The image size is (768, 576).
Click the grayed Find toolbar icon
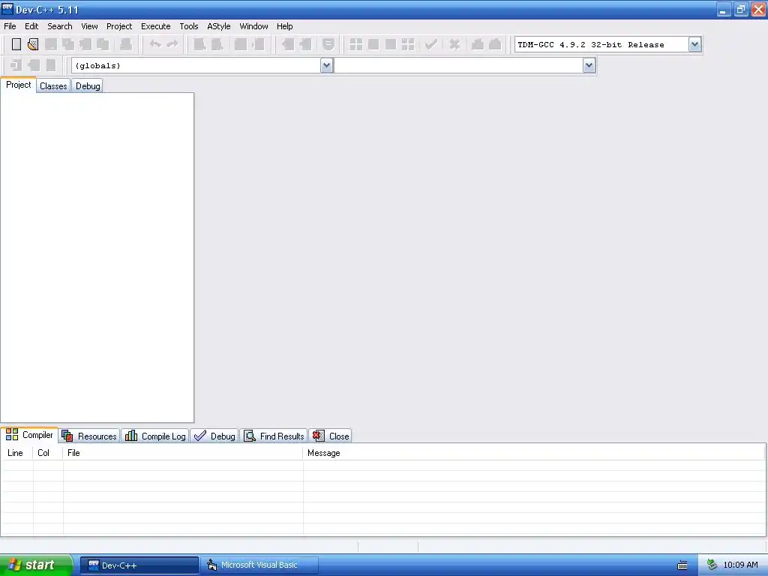pyautogui.click(x=199, y=44)
